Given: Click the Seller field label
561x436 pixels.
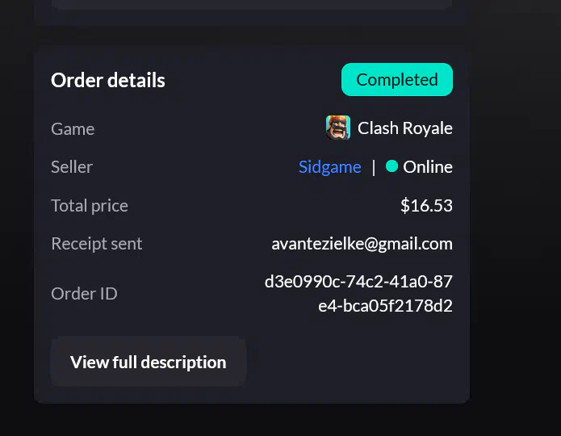Looking at the screenshot, I should click(x=72, y=167).
